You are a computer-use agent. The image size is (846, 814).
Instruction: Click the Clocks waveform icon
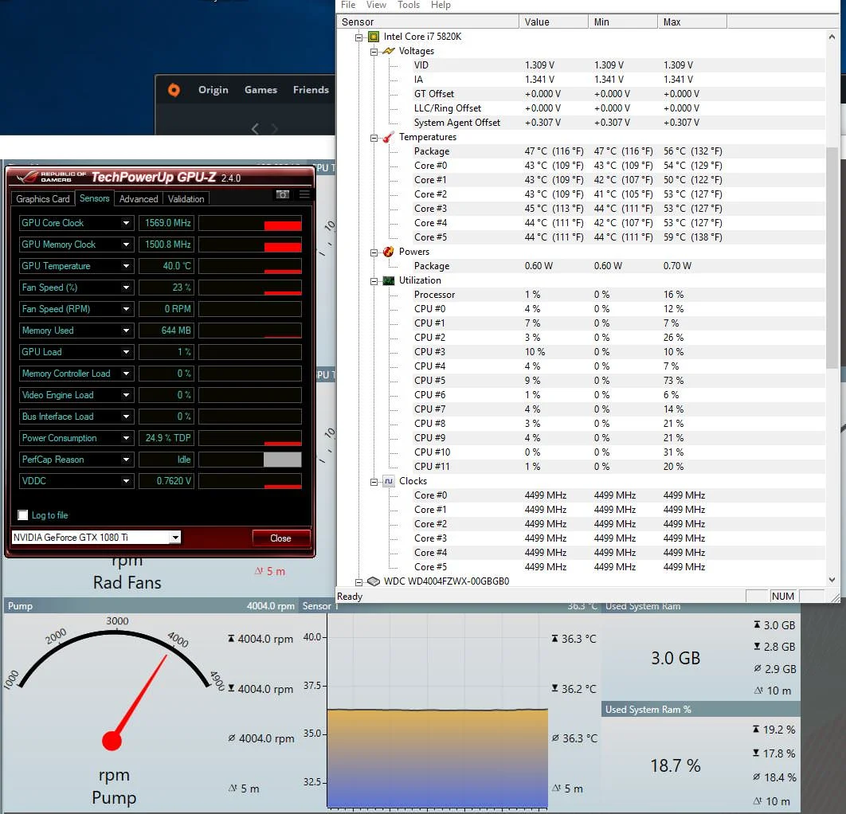[389, 480]
